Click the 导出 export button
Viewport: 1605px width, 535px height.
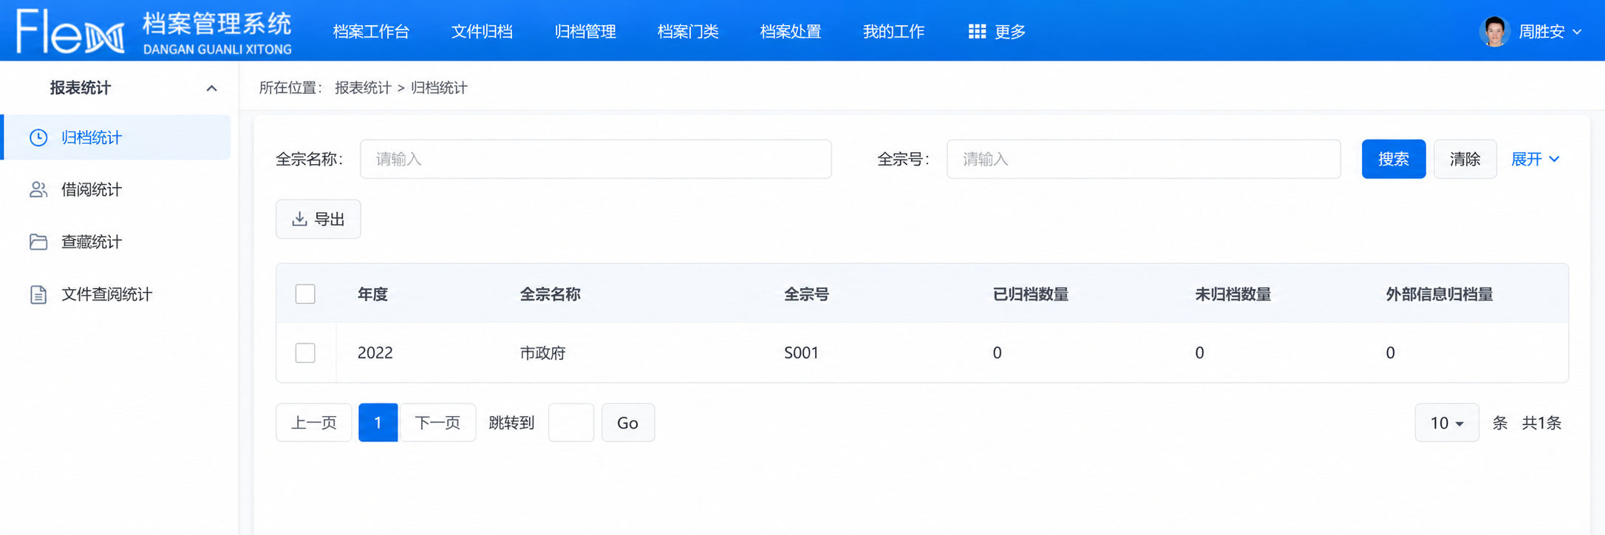(x=318, y=219)
